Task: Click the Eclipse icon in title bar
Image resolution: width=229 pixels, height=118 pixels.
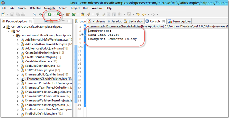Action: [x=3, y=2]
